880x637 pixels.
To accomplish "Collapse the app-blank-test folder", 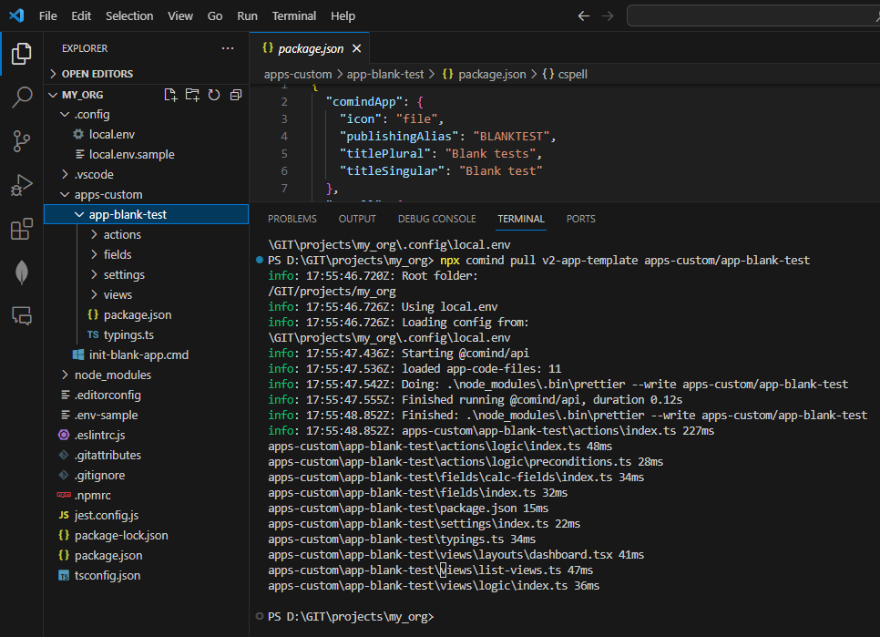I will (79, 214).
